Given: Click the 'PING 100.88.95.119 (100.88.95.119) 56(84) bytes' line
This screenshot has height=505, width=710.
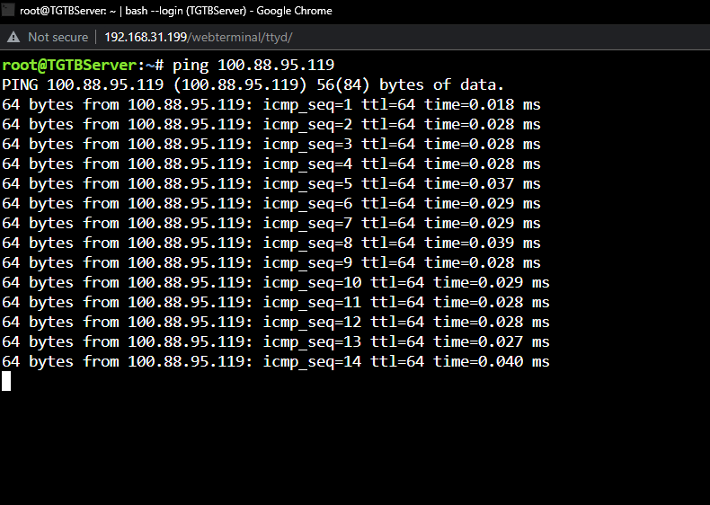Looking at the screenshot, I should click(x=253, y=84).
